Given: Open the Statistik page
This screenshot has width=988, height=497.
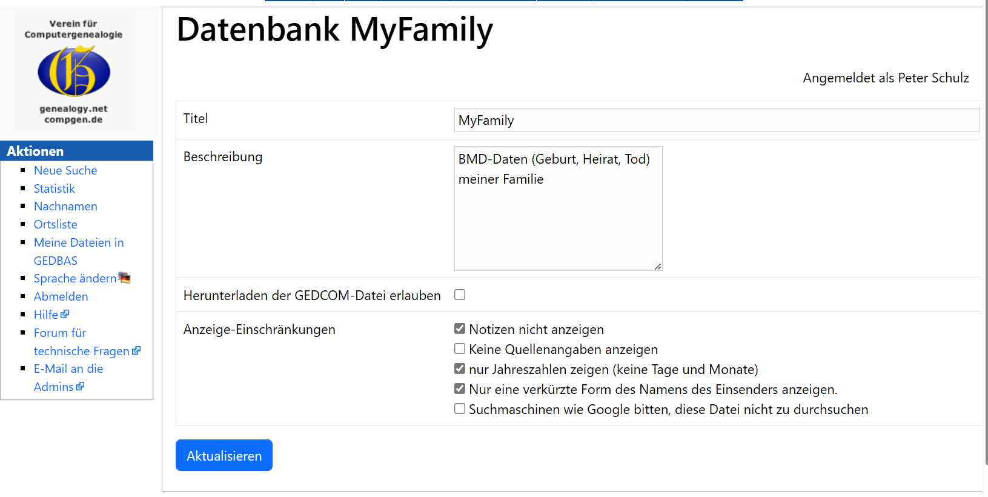Looking at the screenshot, I should [x=55, y=188].
